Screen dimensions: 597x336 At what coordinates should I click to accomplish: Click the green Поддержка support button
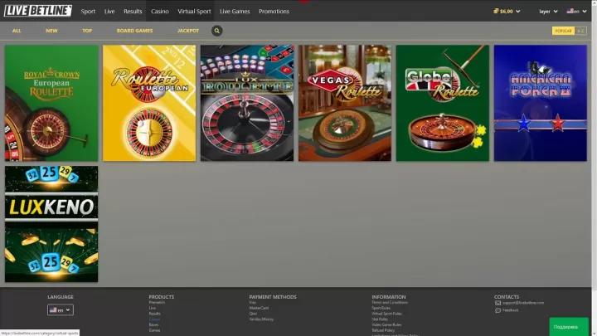coord(570,326)
